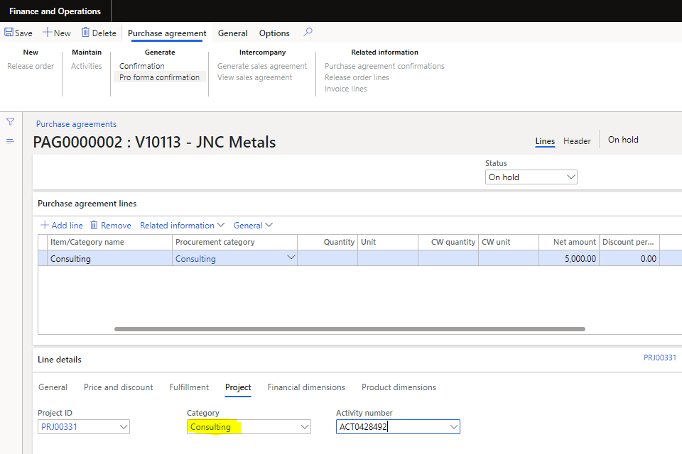This screenshot has height=454, width=682.
Task: Click the empty Quantity cell in the Consulting row
Action: click(x=328, y=258)
